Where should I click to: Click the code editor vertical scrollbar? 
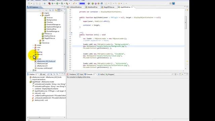(186, 23)
